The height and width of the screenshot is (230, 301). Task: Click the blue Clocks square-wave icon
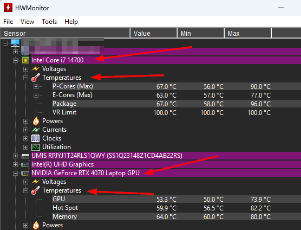[36, 138]
